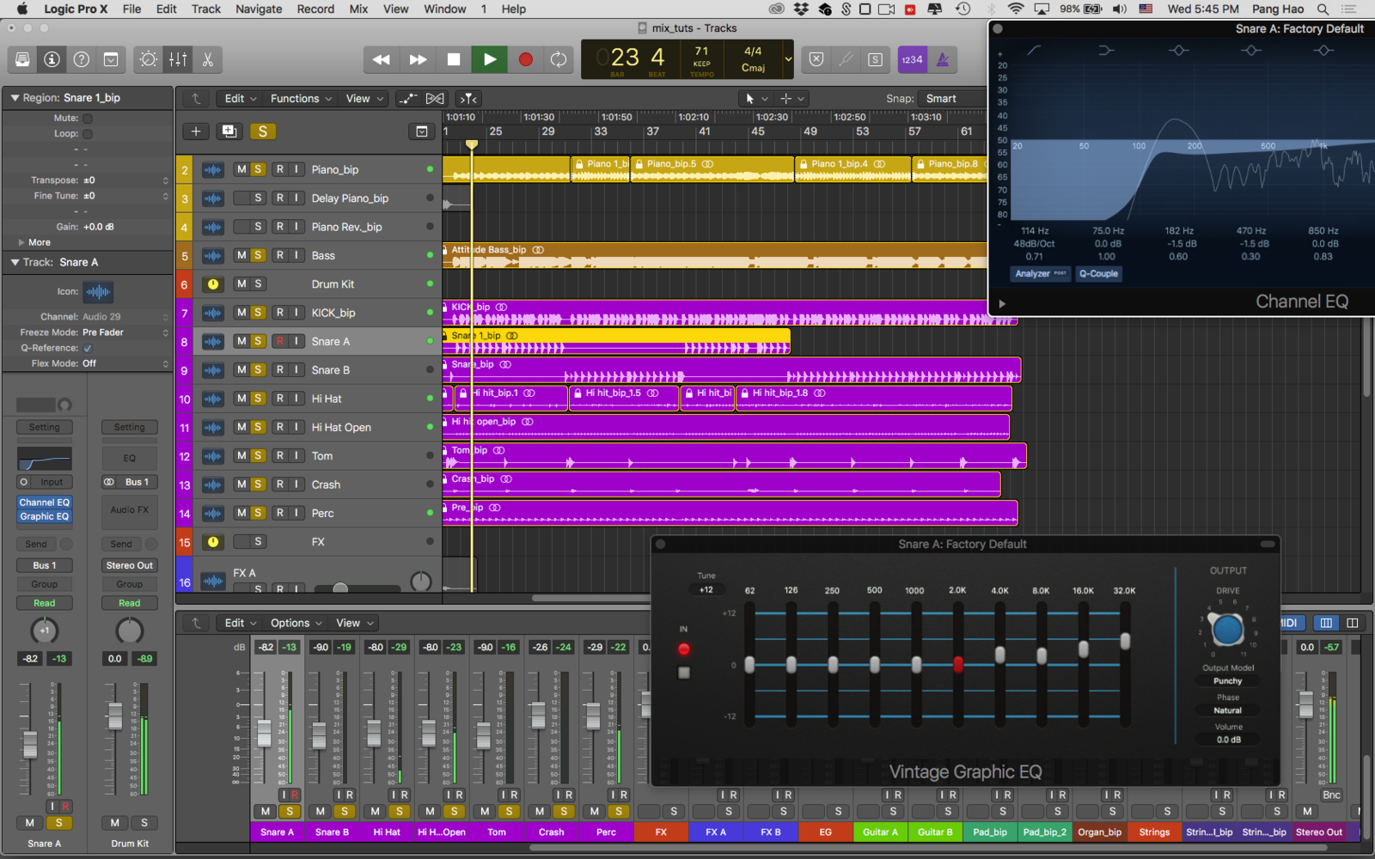
Task: Enable the region Loop checkbox
Action: pyautogui.click(x=88, y=134)
